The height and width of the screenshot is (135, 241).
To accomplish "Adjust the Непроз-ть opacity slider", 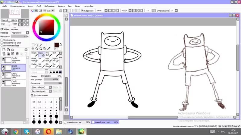I will (x=20, y=36).
